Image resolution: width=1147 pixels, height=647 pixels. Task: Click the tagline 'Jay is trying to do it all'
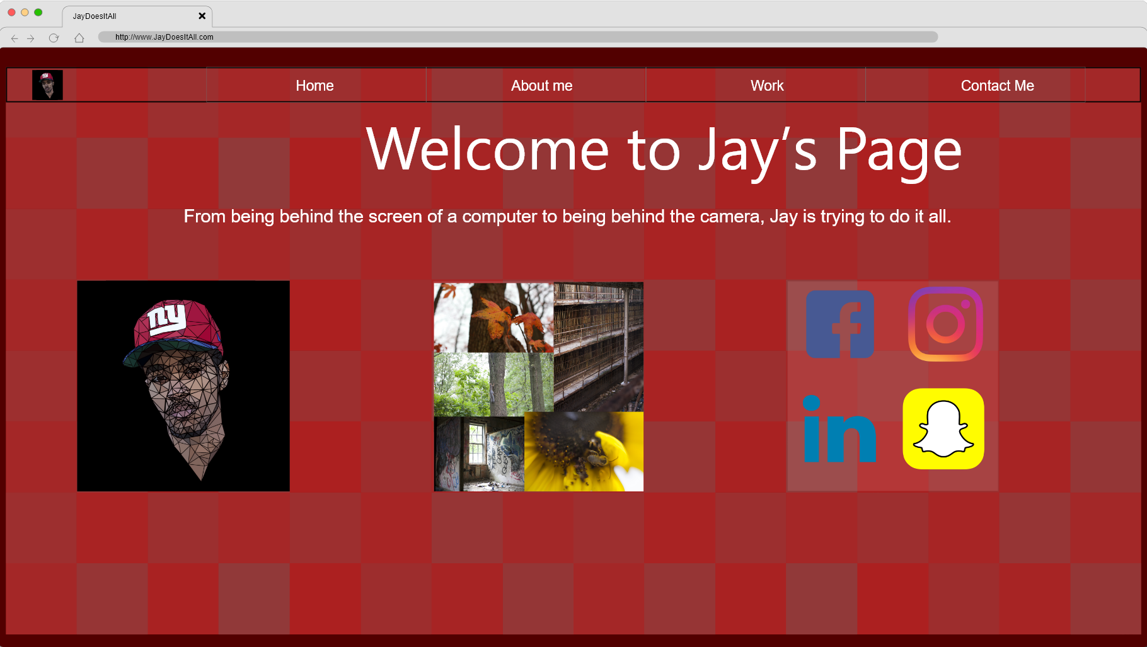coord(860,216)
